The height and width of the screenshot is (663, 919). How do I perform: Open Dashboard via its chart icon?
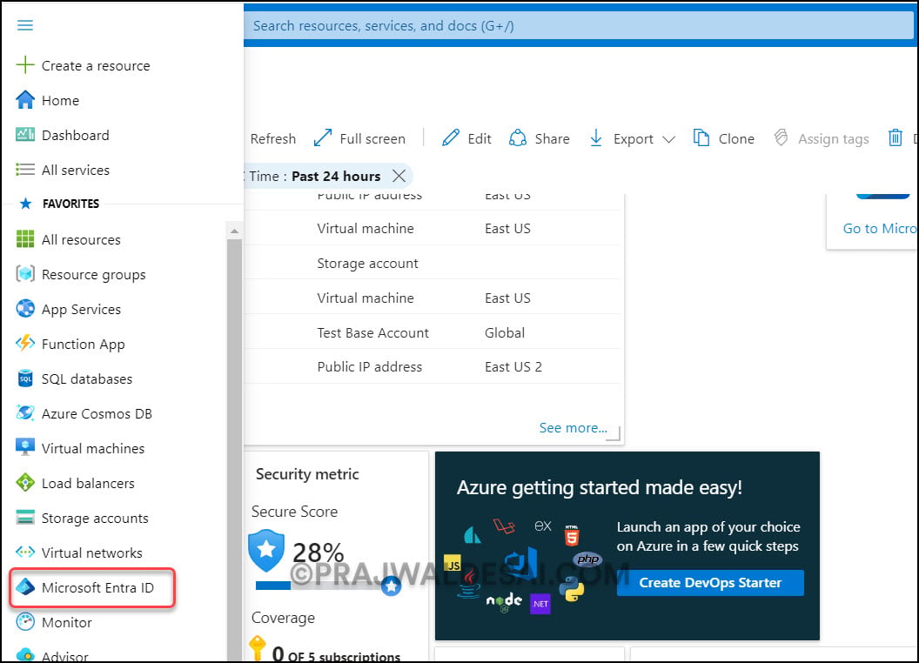25,135
